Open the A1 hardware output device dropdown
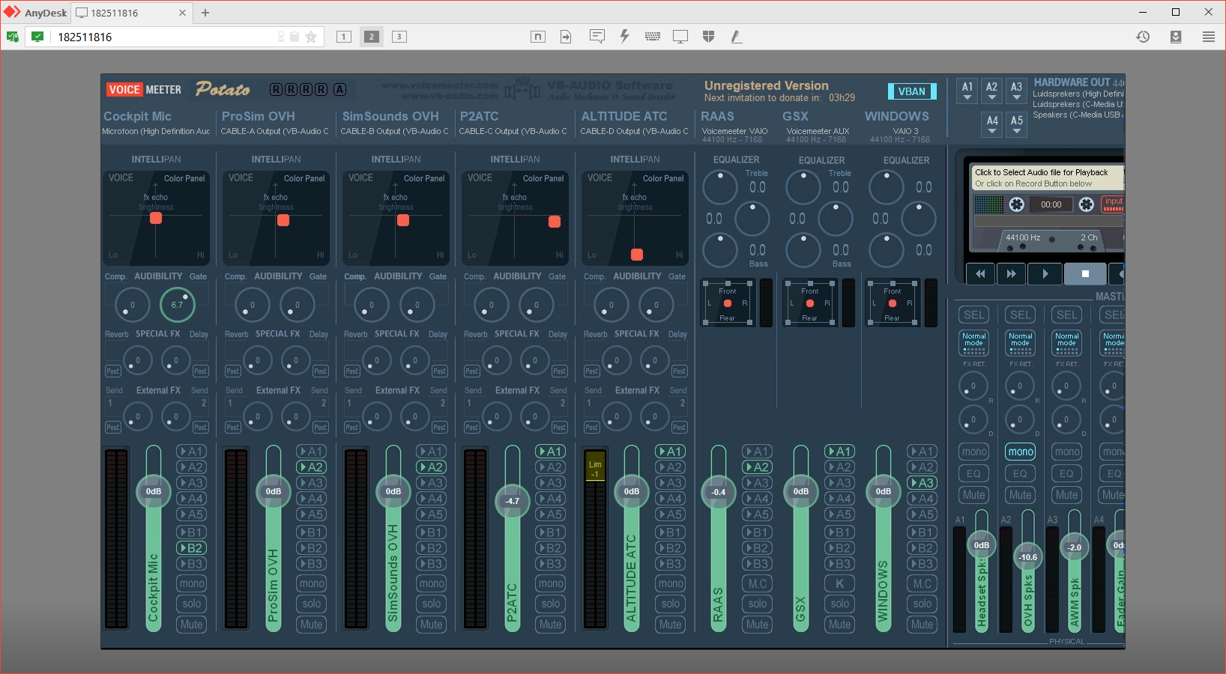1226x674 pixels. 967,91
